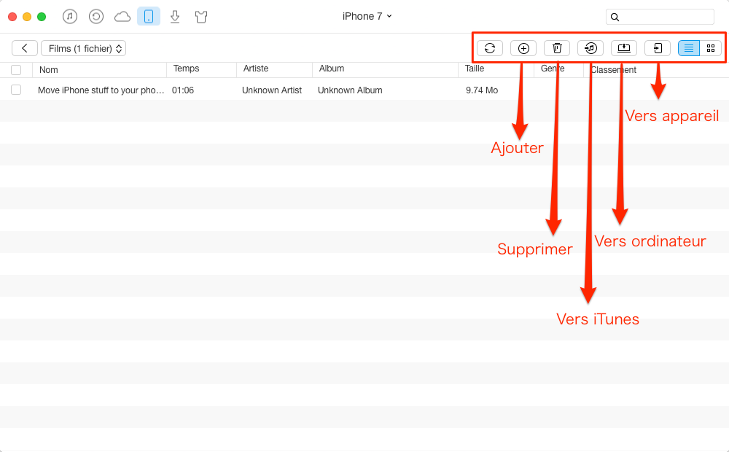Image resolution: width=729 pixels, height=452 pixels.
Task: Click the Add (plus) button
Action: [x=523, y=48]
